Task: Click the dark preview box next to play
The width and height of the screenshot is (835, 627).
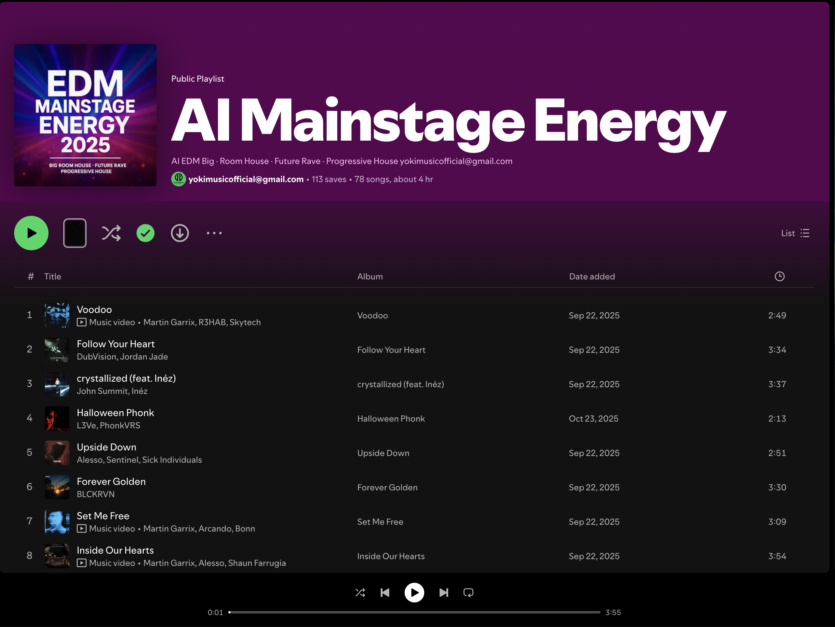Action: [75, 233]
